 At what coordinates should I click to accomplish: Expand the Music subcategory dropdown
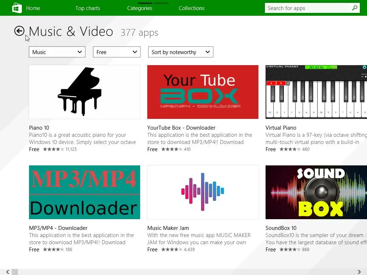tap(57, 52)
